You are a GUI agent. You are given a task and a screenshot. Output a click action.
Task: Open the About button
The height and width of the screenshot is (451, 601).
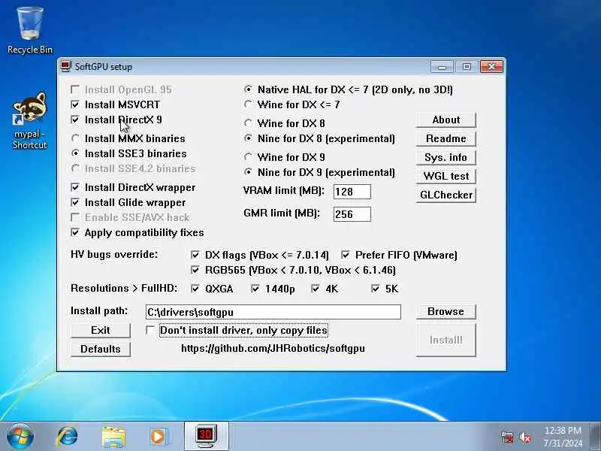(446, 120)
